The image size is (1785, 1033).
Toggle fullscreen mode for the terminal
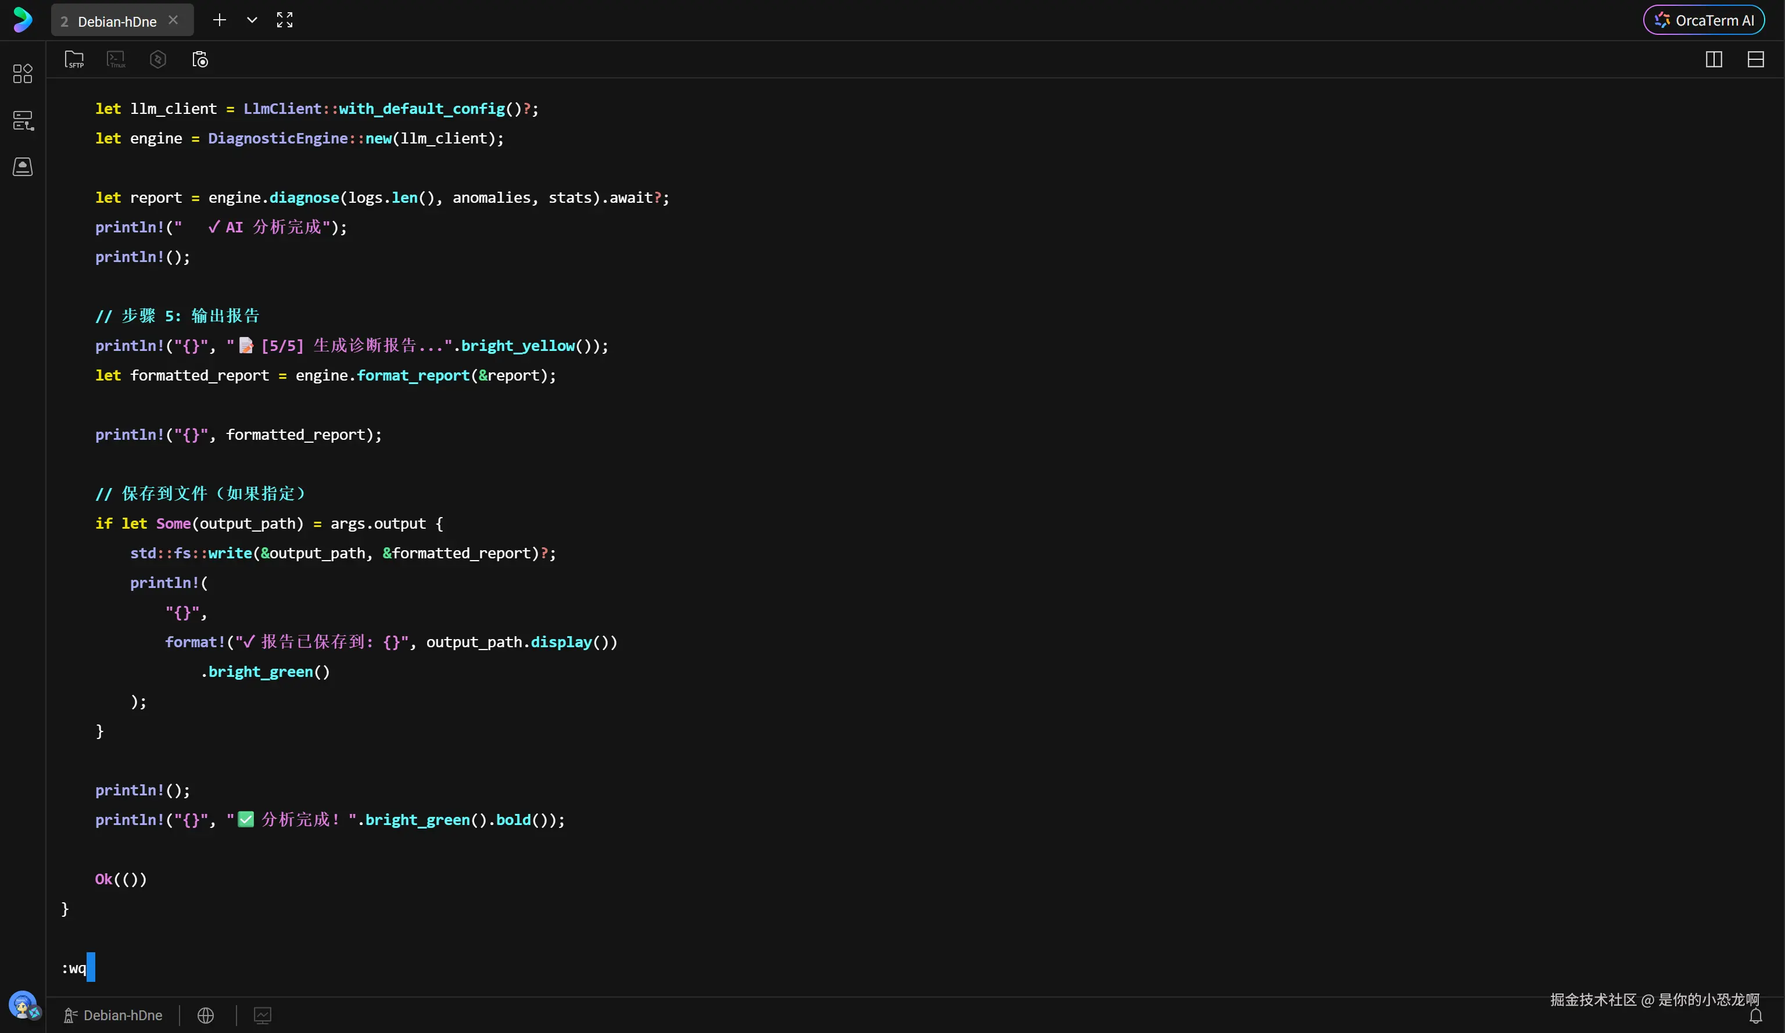(x=285, y=20)
